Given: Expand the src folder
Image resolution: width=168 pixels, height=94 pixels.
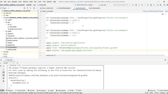Looking at the screenshot, I should (x=6, y=25).
